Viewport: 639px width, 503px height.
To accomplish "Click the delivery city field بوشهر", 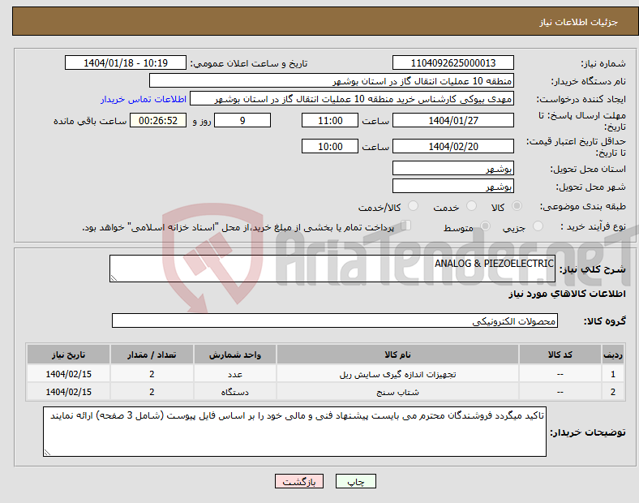I will 452,187.
